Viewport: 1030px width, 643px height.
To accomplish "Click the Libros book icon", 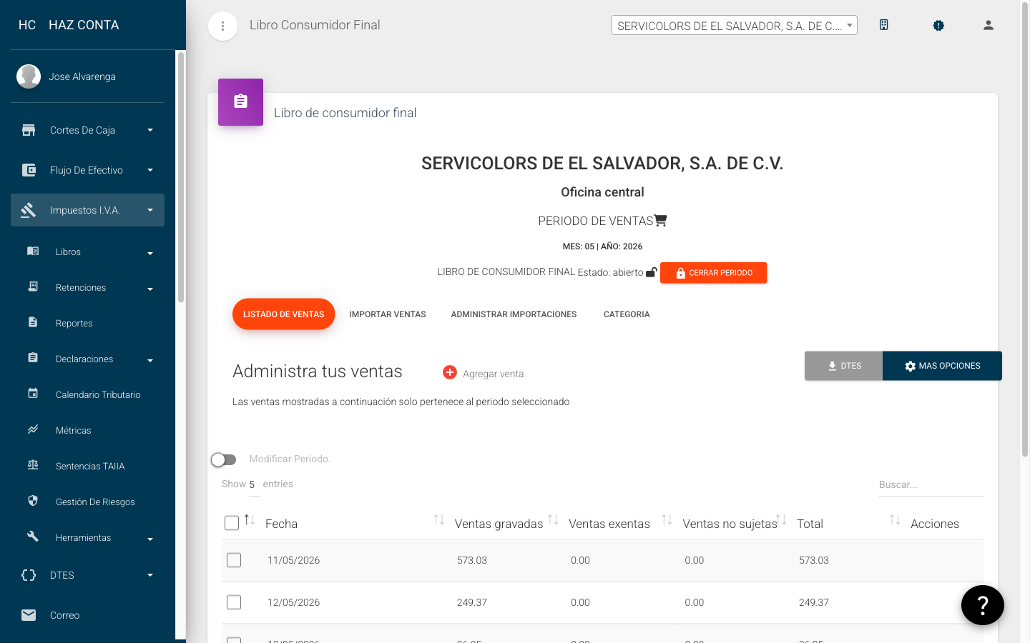I will (33, 251).
